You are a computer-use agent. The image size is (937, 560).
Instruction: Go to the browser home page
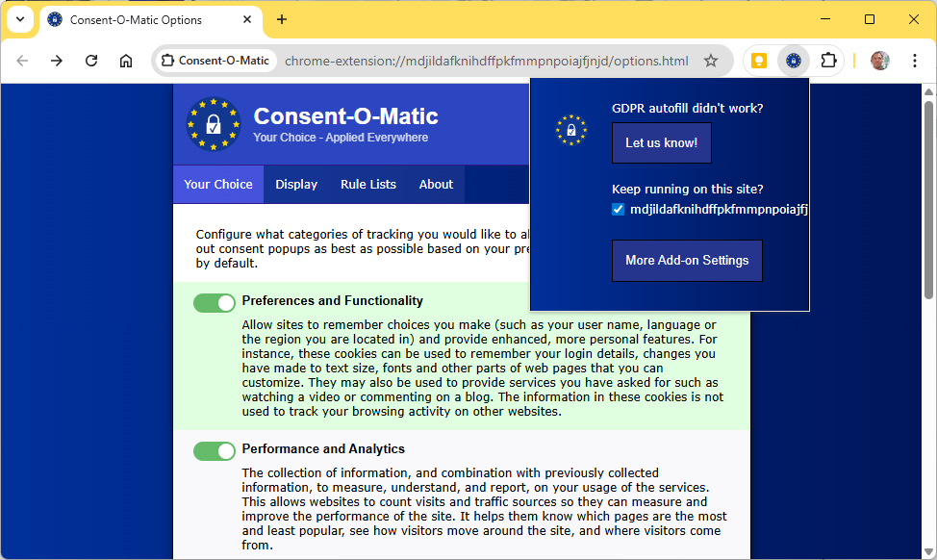pos(125,60)
